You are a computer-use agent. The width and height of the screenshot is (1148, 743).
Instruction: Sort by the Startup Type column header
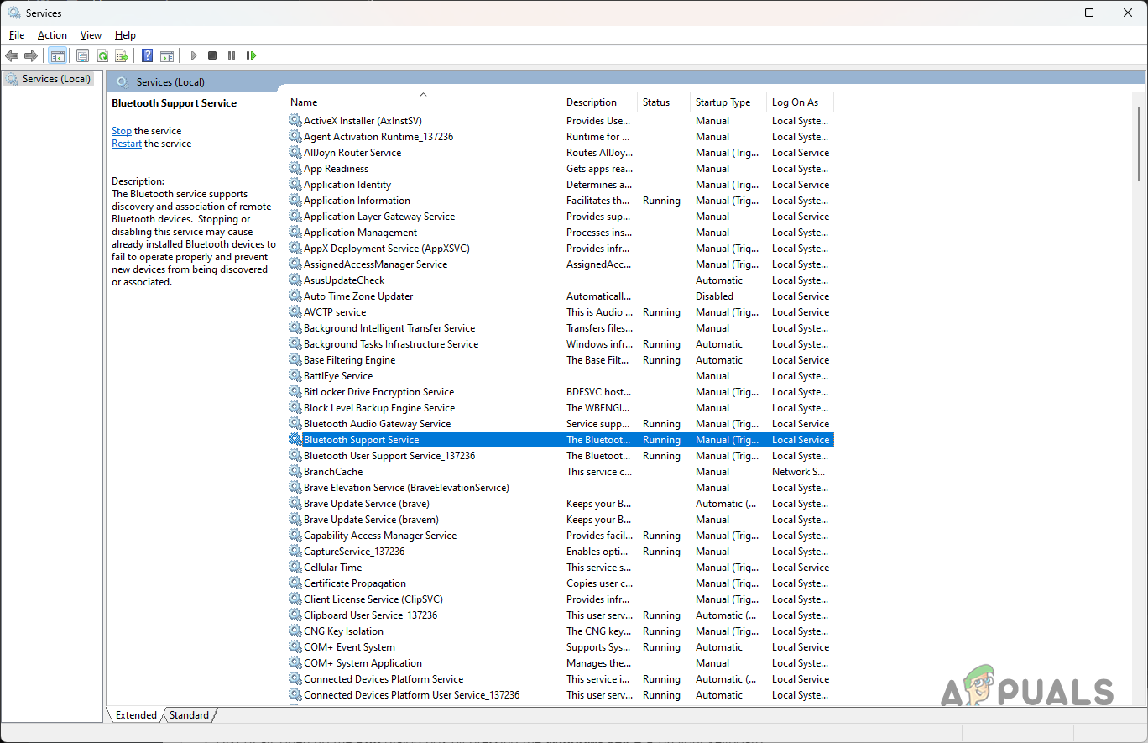(723, 102)
